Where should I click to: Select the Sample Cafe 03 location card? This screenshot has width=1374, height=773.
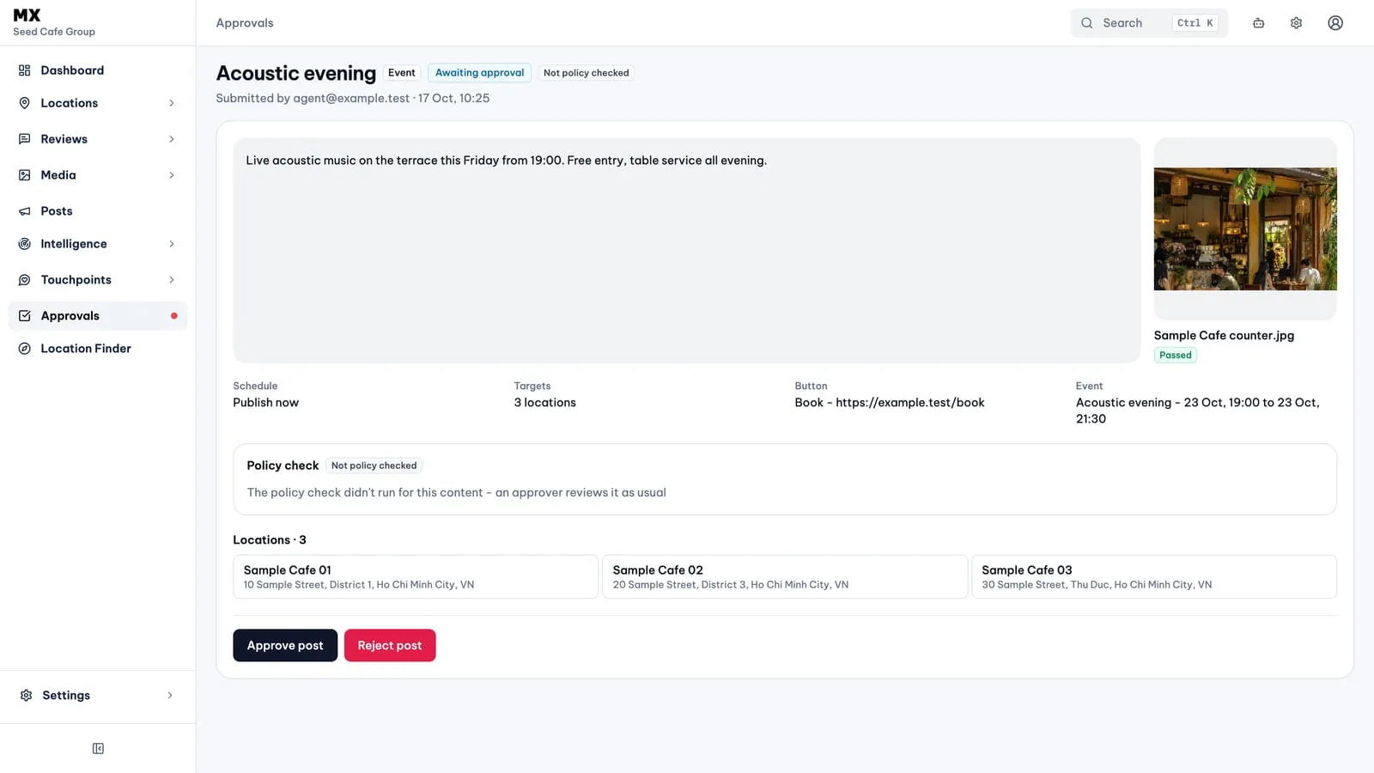[x=1154, y=576]
